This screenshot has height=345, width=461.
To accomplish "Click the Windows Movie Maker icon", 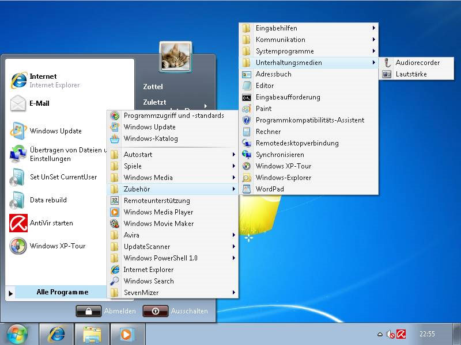I will [x=115, y=224].
